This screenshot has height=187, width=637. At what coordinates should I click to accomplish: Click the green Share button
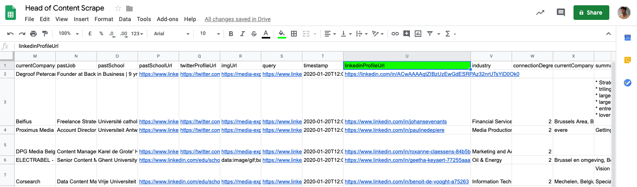point(591,13)
